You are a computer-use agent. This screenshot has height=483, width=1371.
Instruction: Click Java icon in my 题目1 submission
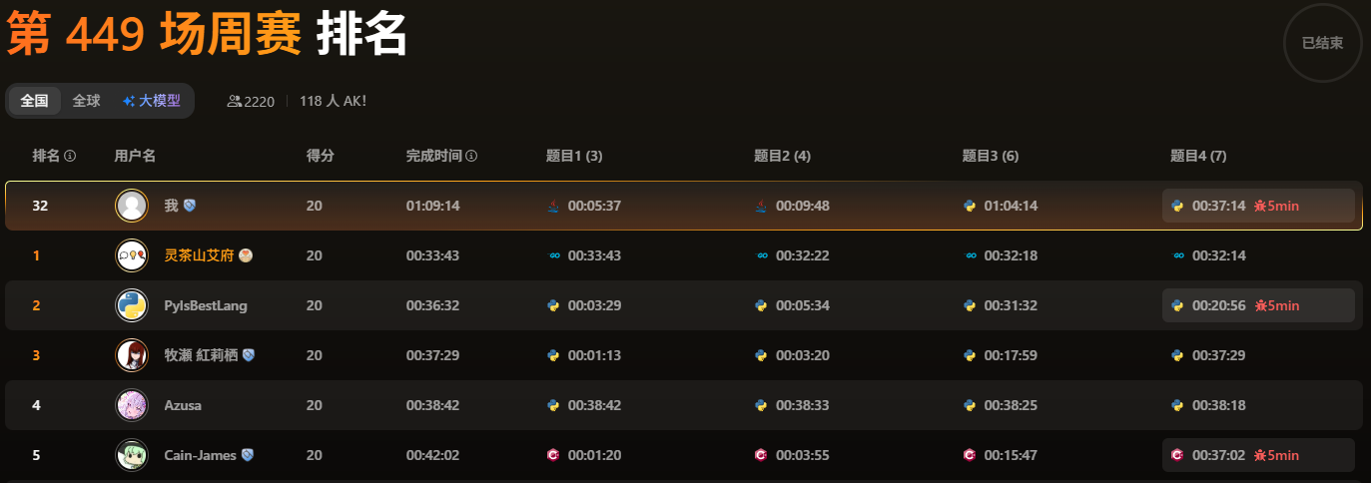pos(553,206)
